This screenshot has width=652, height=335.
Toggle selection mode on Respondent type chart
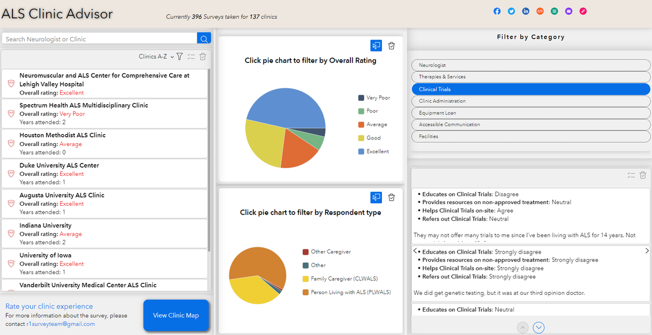(376, 198)
